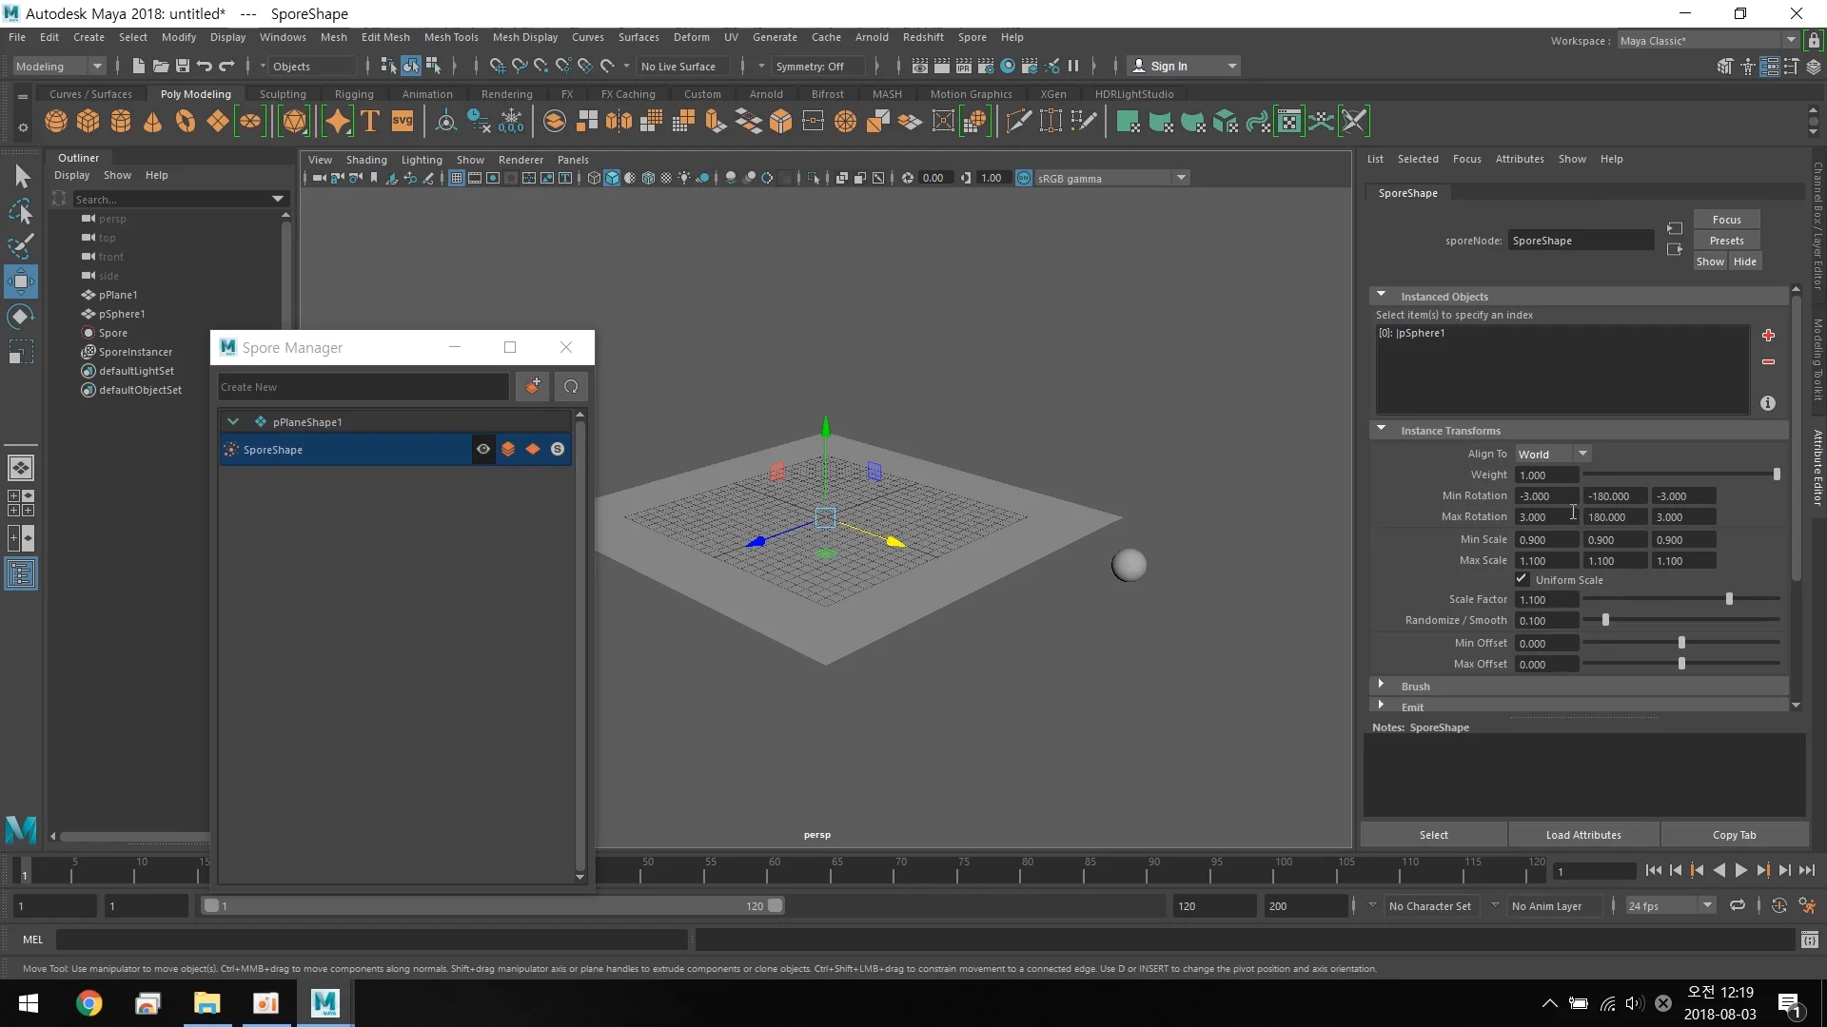Click the Focus button in Attribute Editor

1726,220
